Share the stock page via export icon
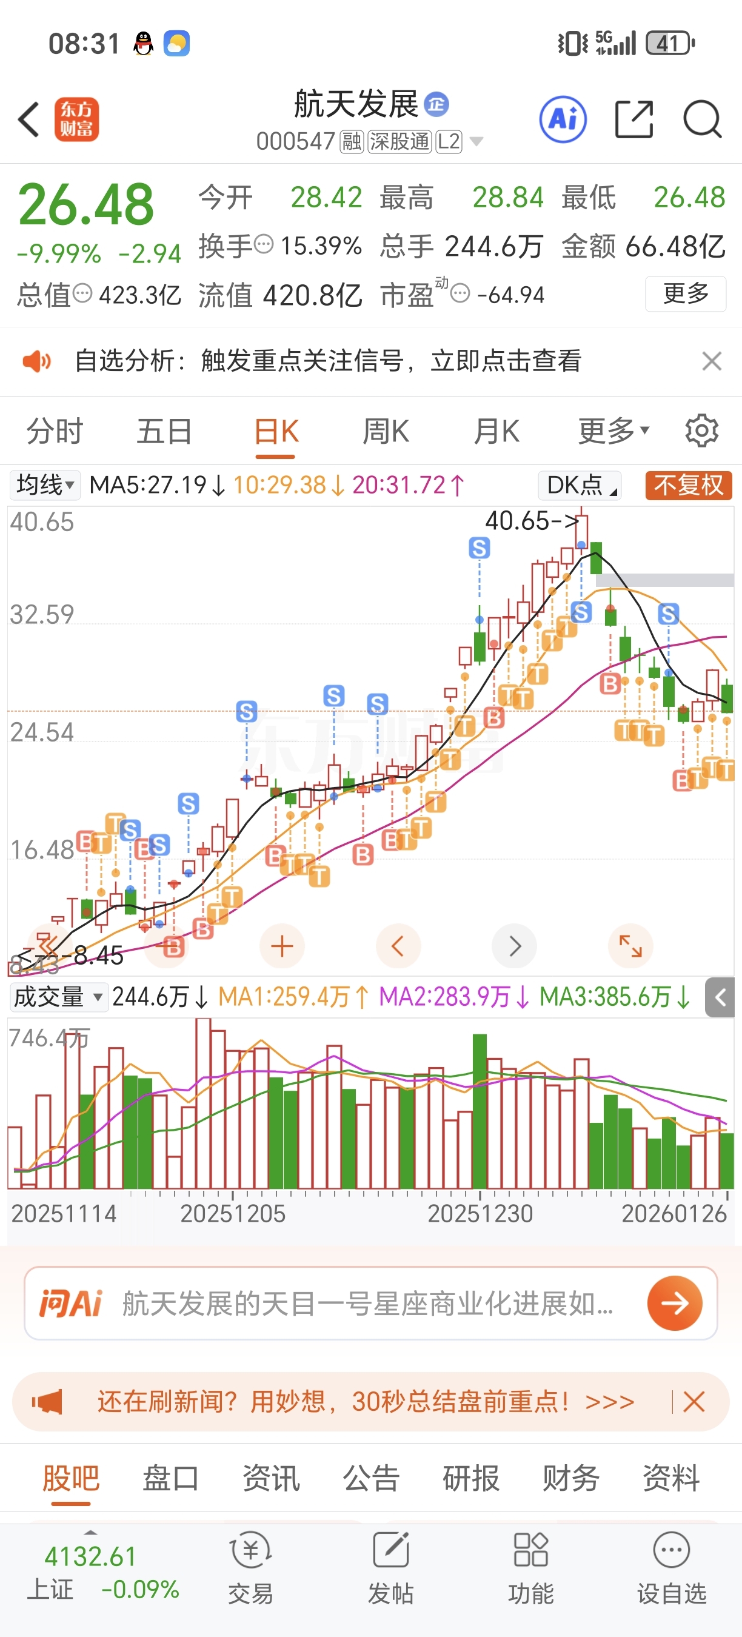The image size is (742, 1637). click(x=634, y=119)
